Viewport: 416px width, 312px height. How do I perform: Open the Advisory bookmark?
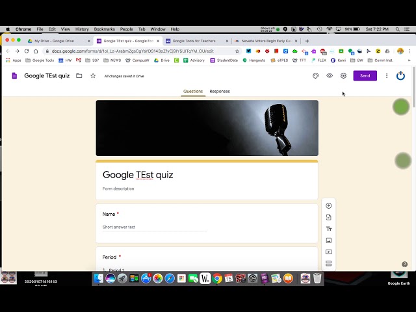(x=194, y=60)
